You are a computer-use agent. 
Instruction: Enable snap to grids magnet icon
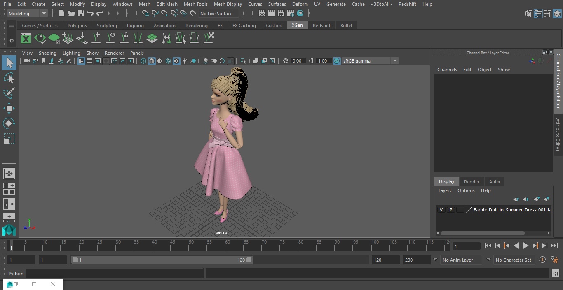(145, 14)
